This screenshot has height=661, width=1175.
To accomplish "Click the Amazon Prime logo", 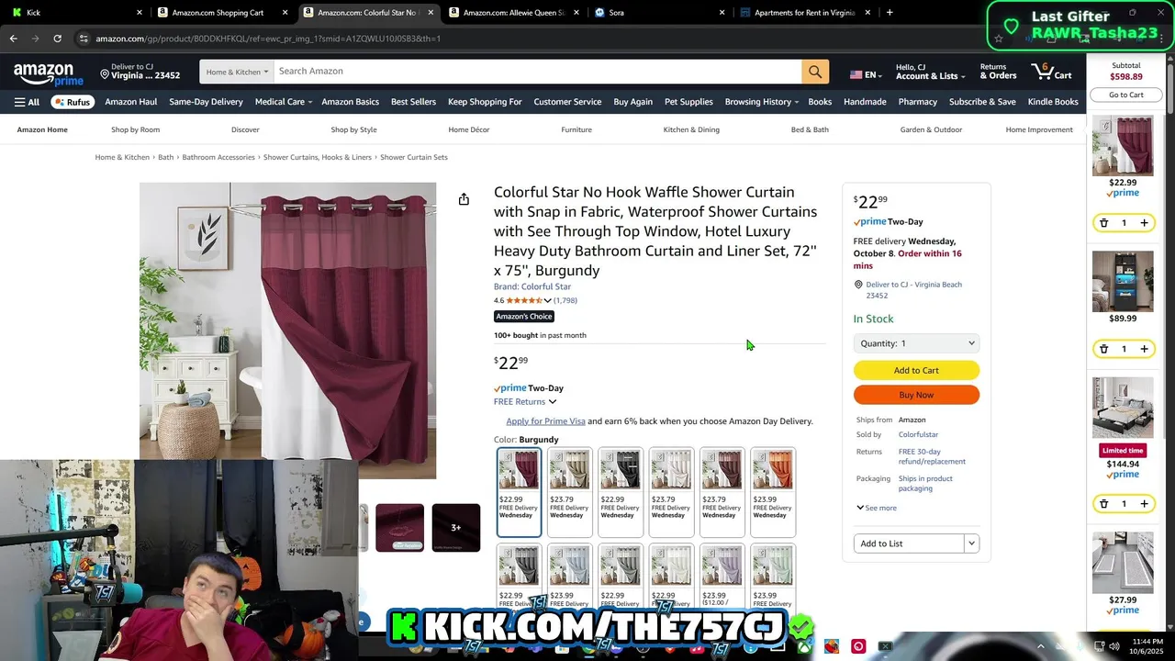I will click(48, 74).
